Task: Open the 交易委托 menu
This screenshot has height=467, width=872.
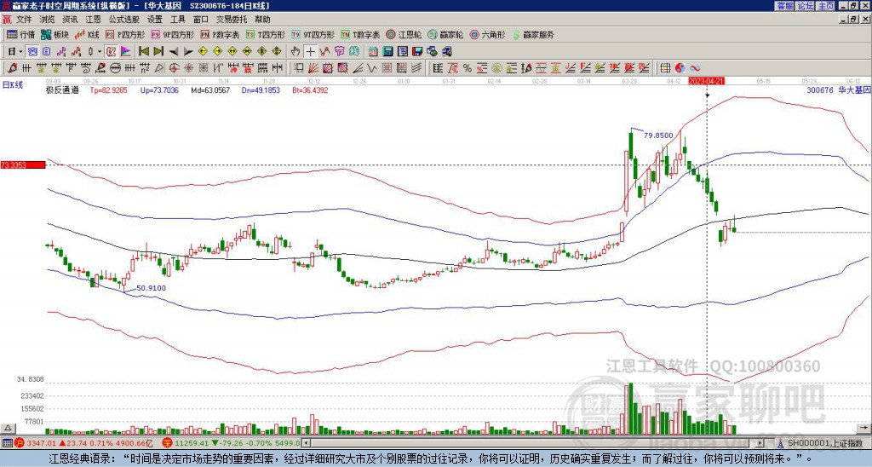Action: pos(232,20)
